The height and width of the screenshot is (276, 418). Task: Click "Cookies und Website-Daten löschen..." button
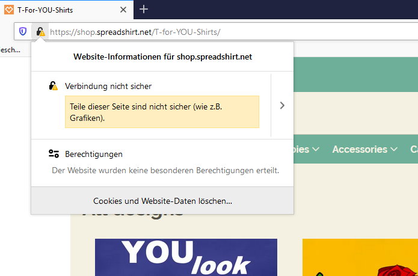point(162,201)
